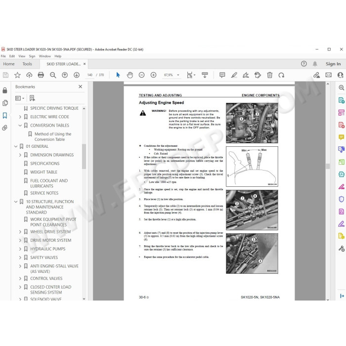
Task: Open page thumbnails panel in sidebar
Action: pos(5,103)
